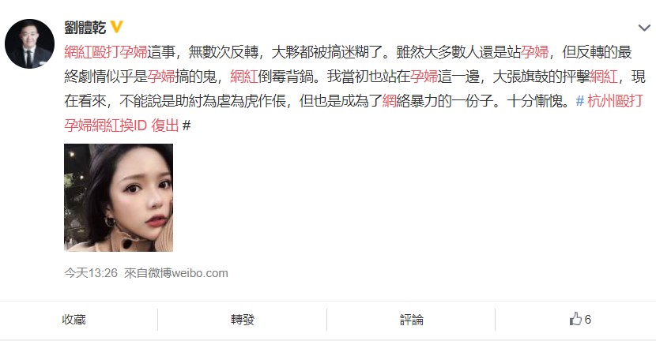Open the post options chevron menu

point(644,28)
